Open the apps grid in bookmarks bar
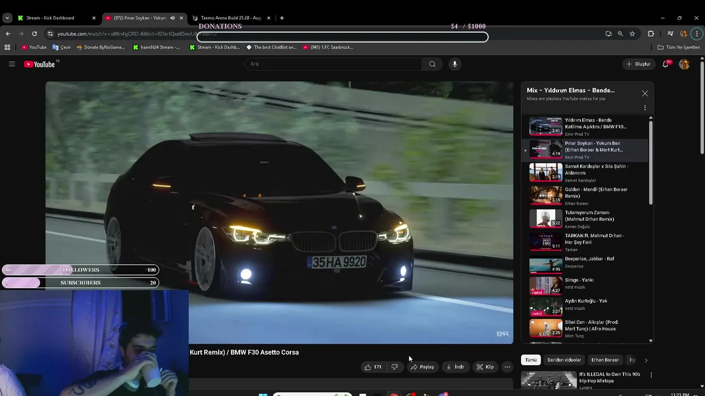Image resolution: width=705 pixels, height=396 pixels. tap(7, 47)
